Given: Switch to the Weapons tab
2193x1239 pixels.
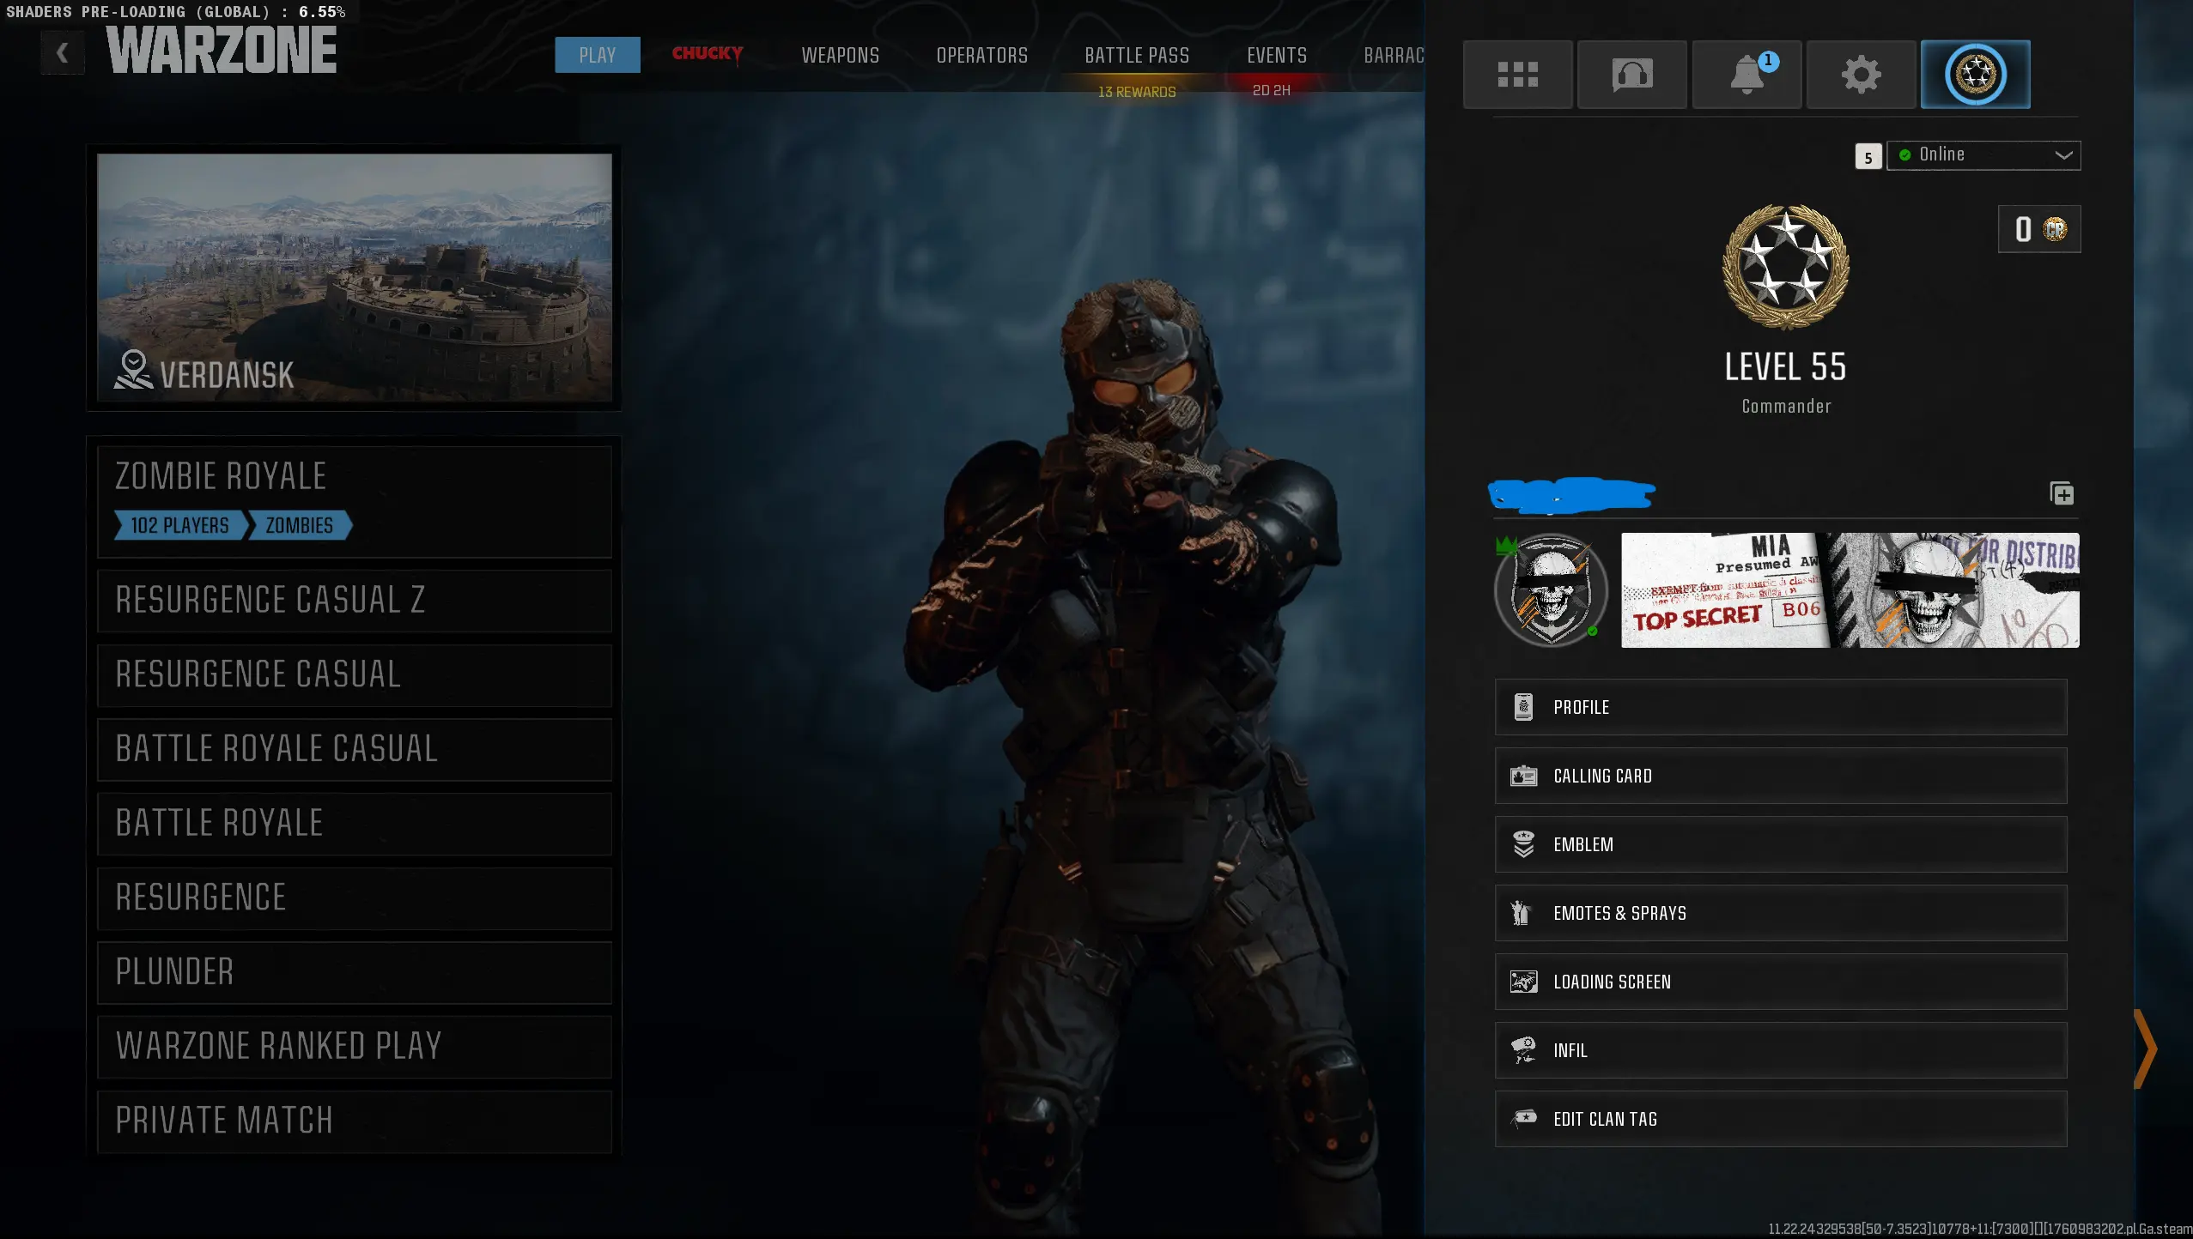Looking at the screenshot, I should pos(840,56).
